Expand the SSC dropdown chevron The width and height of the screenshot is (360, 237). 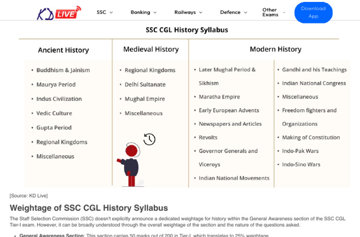pos(111,13)
